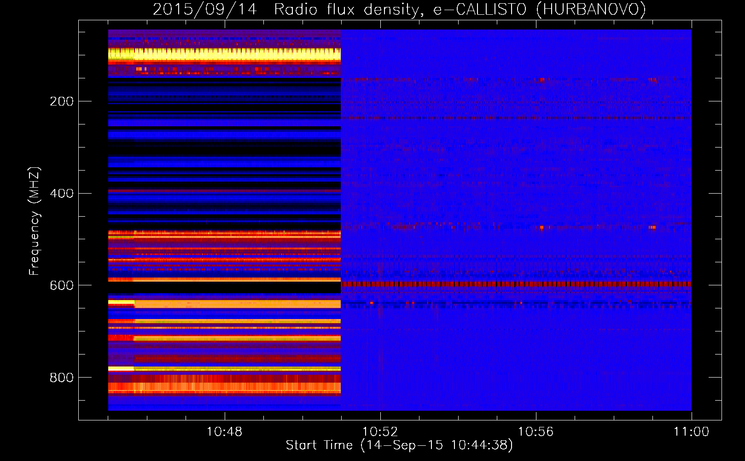The height and width of the screenshot is (461, 745).
Task: Click the 10:56 time tick label
Action: click(535, 432)
